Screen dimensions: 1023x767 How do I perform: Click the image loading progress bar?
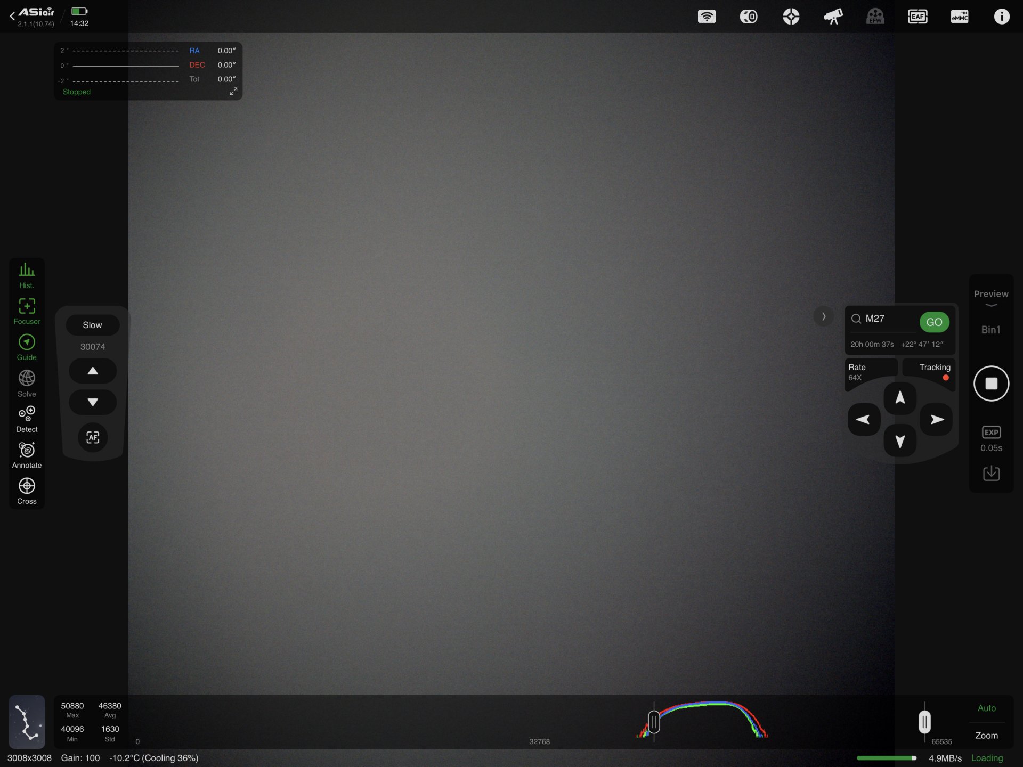pos(887,758)
